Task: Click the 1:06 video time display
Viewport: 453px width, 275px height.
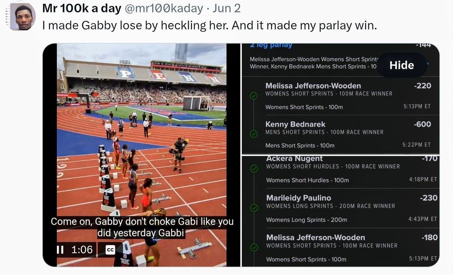Action: pos(82,250)
